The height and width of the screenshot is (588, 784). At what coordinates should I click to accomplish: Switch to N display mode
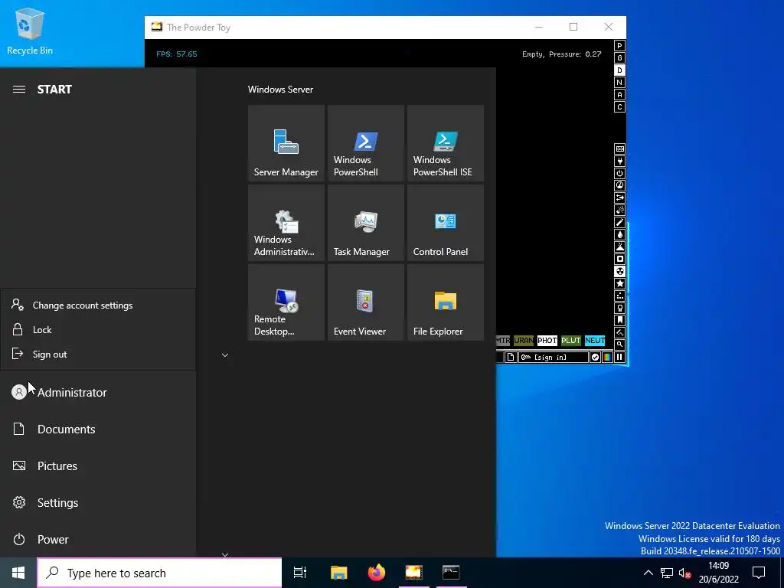619,83
